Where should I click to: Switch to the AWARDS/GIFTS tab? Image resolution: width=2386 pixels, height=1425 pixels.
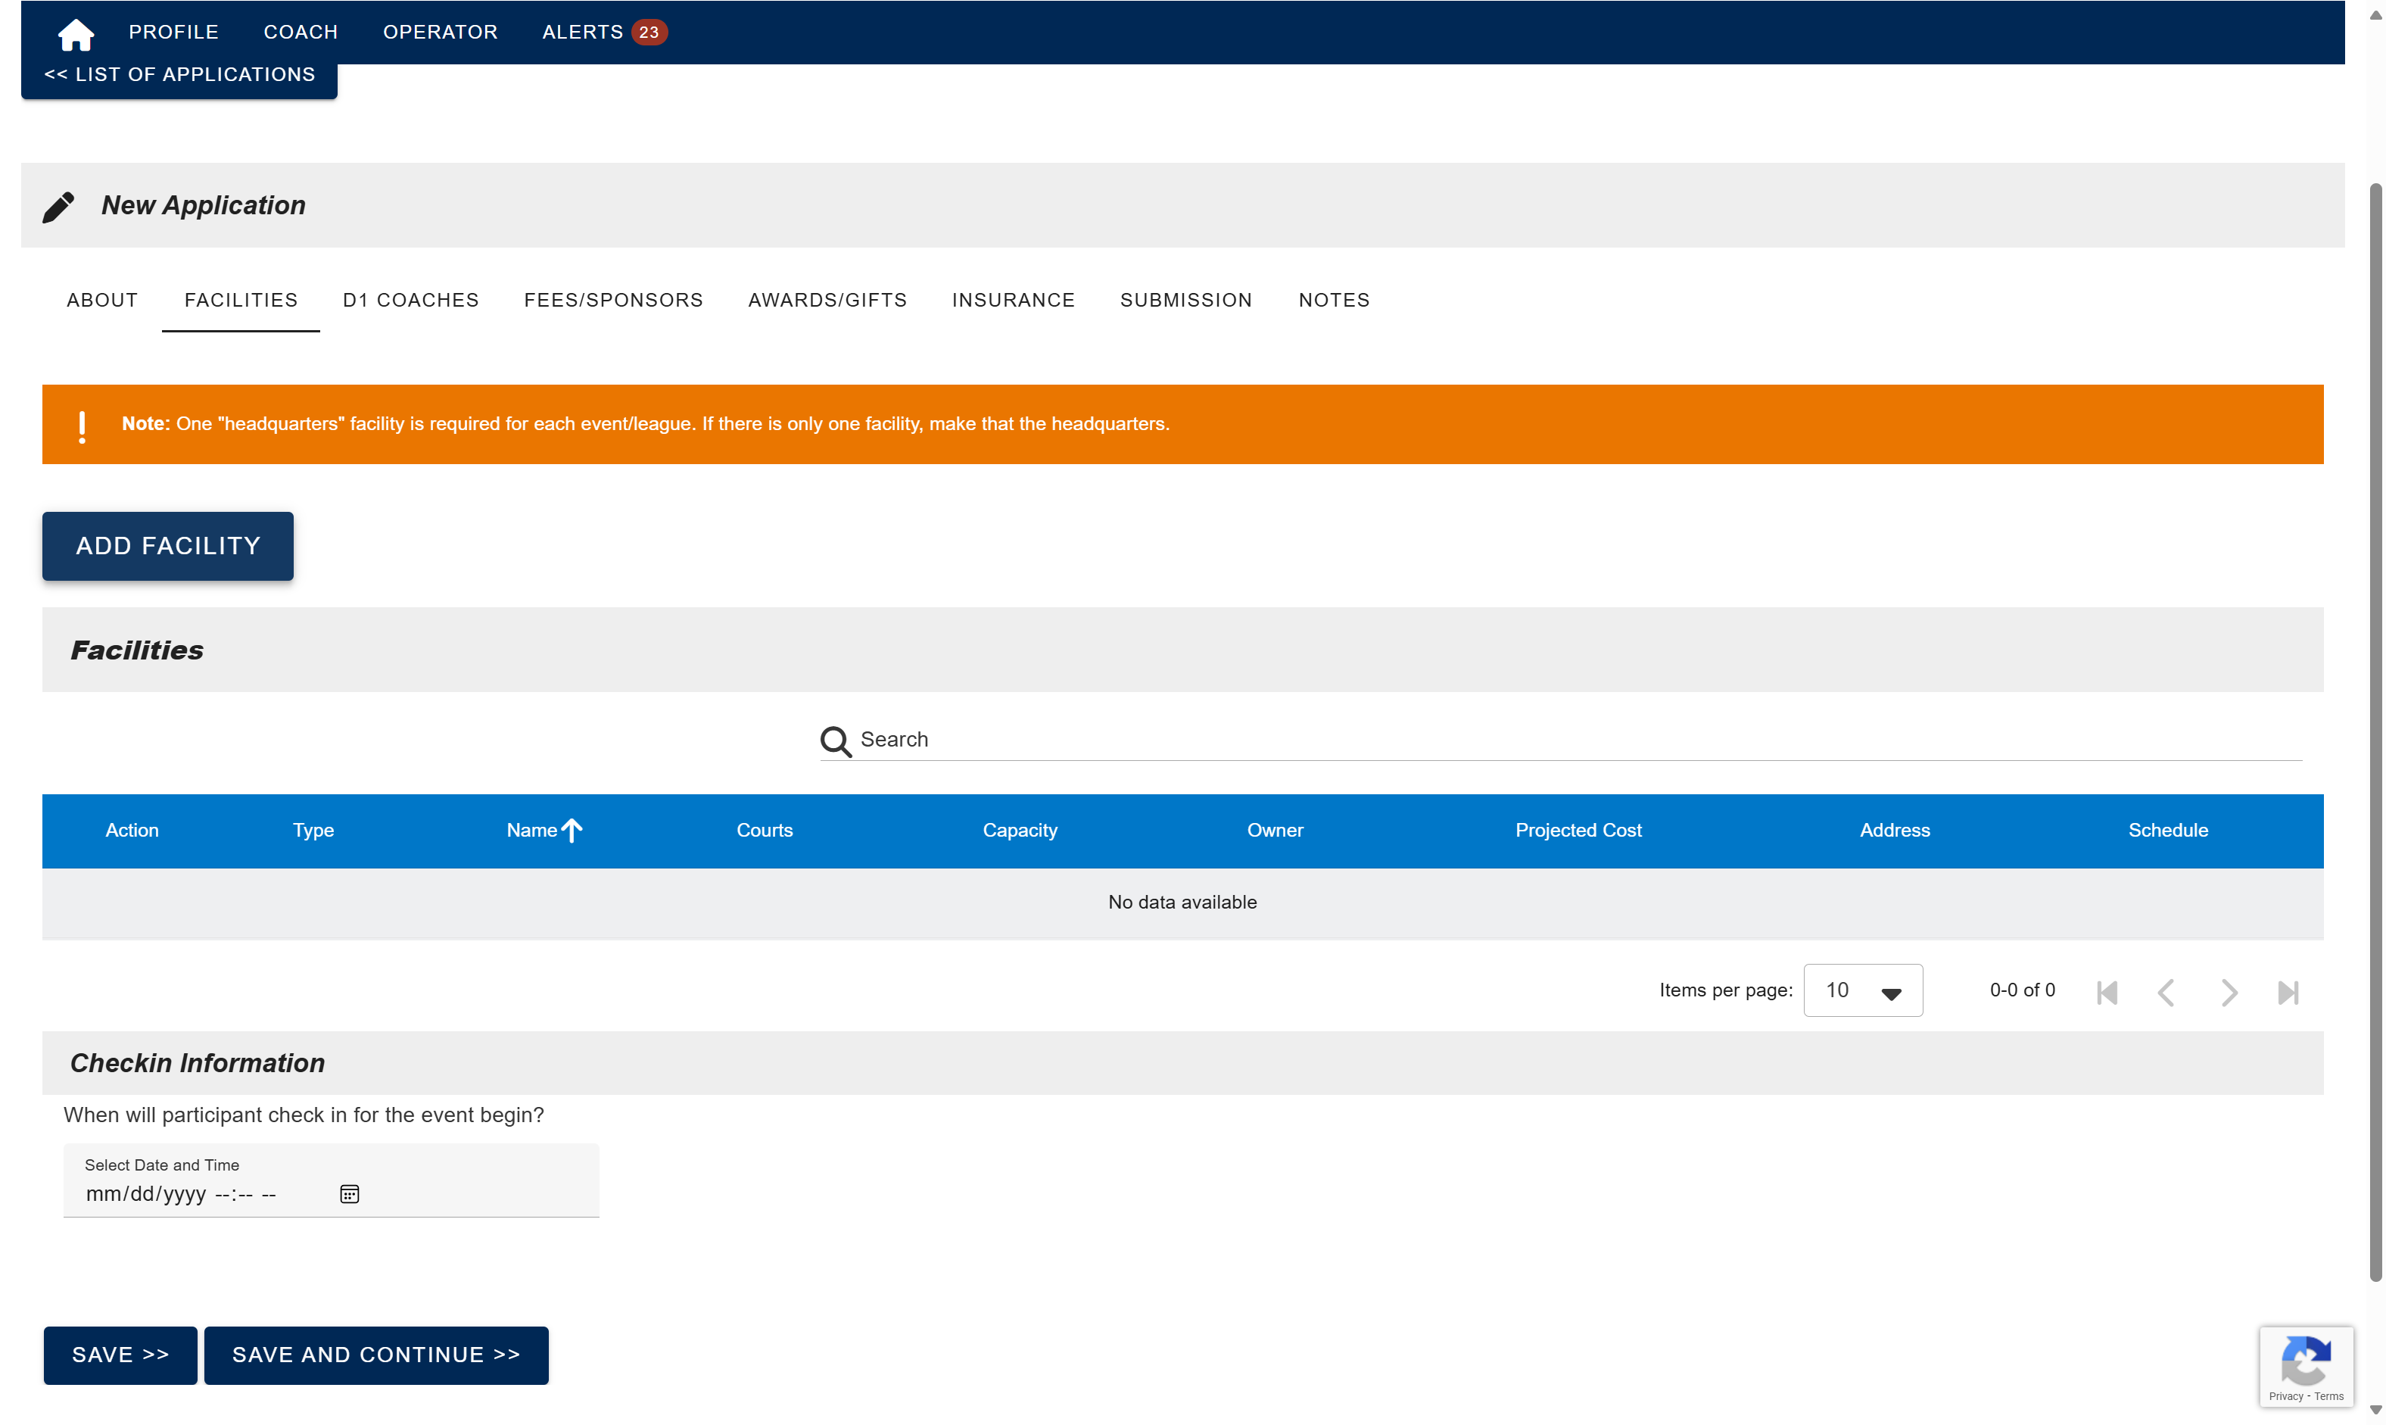[x=827, y=300]
